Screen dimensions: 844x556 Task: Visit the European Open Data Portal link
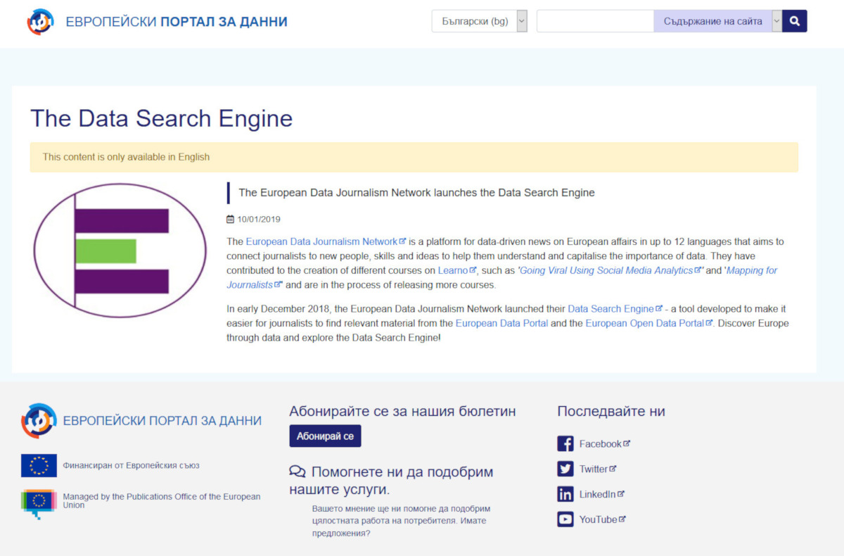point(645,323)
